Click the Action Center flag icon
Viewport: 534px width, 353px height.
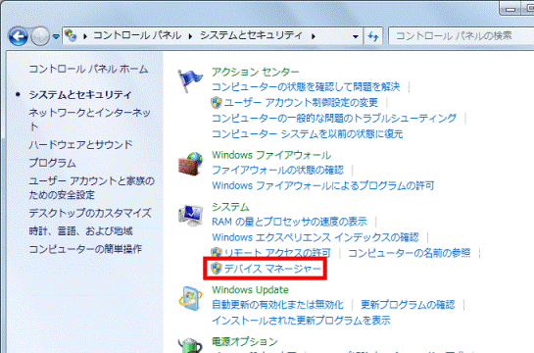(x=190, y=80)
